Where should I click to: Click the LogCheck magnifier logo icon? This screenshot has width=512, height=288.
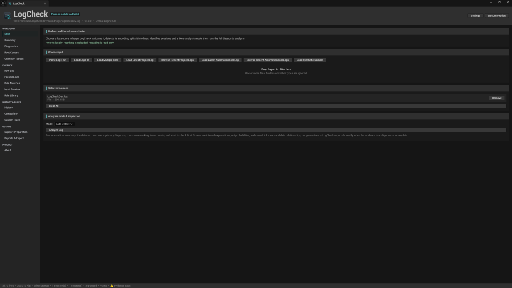(7, 16)
